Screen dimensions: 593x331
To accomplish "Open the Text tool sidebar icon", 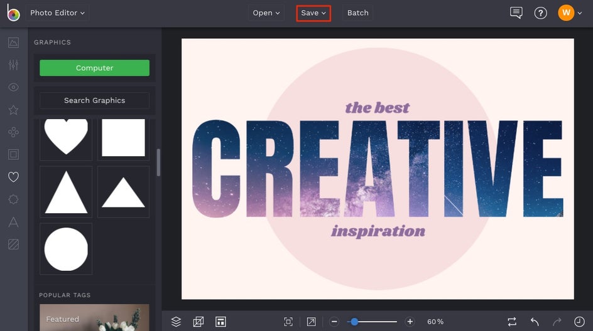I will [x=13, y=222].
